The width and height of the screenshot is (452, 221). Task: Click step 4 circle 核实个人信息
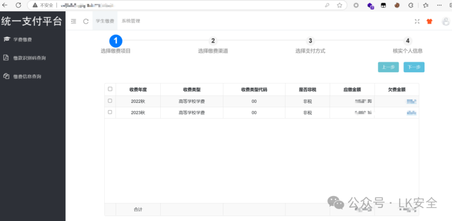point(408,41)
